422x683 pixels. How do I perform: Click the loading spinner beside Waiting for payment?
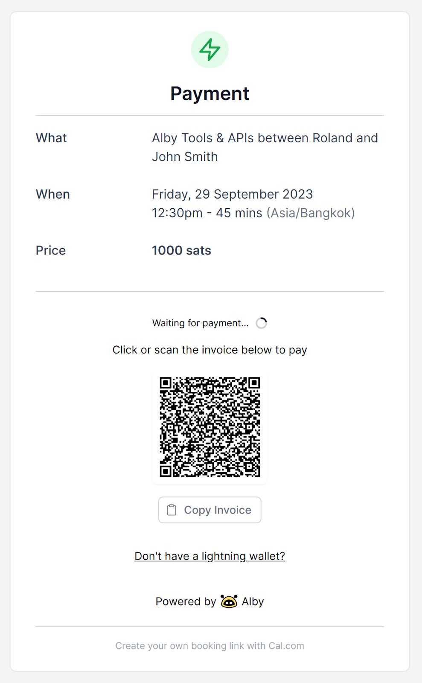click(x=262, y=323)
